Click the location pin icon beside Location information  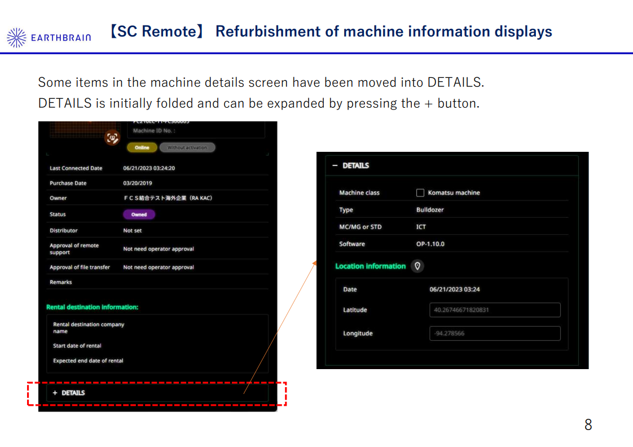[x=417, y=266]
